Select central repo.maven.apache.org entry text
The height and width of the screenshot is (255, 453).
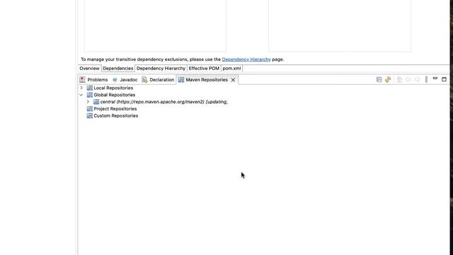(x=164, y=102)
